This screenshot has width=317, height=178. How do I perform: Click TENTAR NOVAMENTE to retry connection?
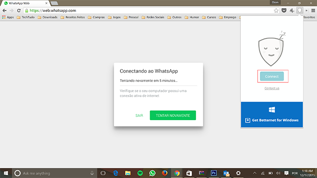coord(173,116)
